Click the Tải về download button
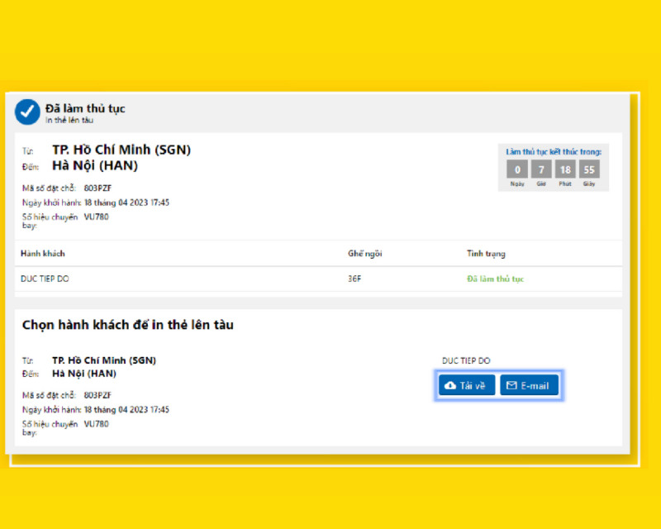Image resolution: width=661 pixels, height=529 pixels. coord(466,384)
